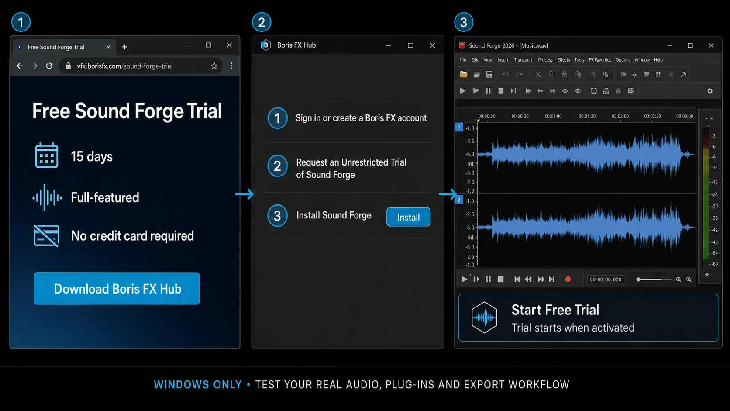The image size is (730, 411).
Task: Click the Paste clipboard icon in Sound Forge toolbar
Action: point(564,75)
